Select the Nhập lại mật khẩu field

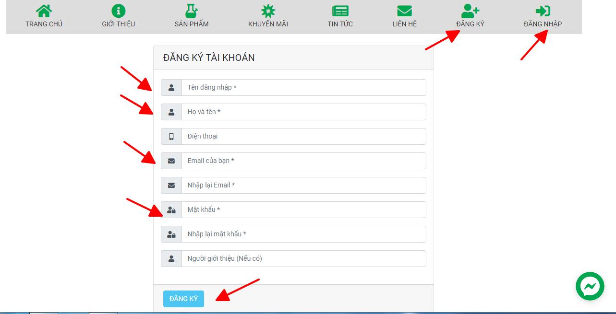coord(303,234)
